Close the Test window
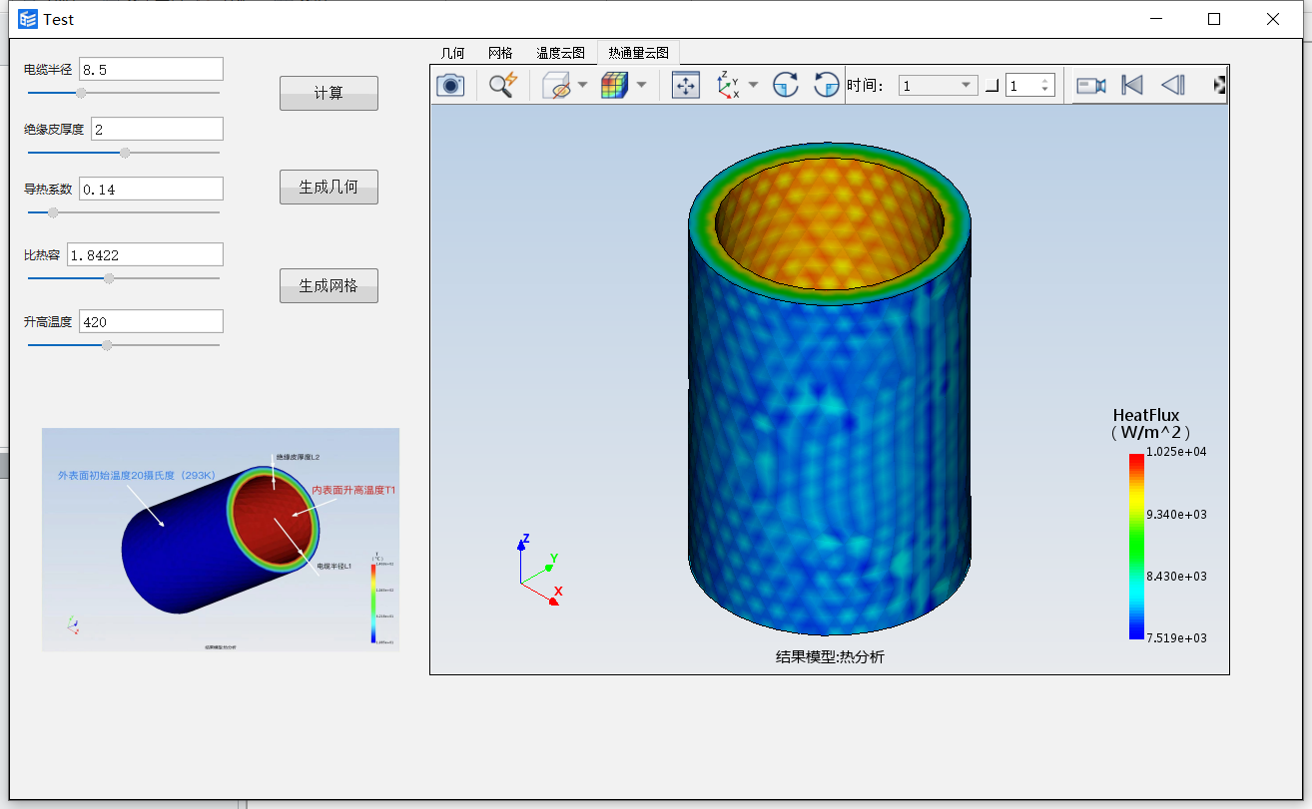 pyautogui.click(x=1273, y=19)
